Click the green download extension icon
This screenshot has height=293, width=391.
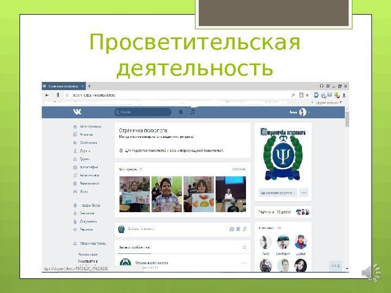point(337,95)
